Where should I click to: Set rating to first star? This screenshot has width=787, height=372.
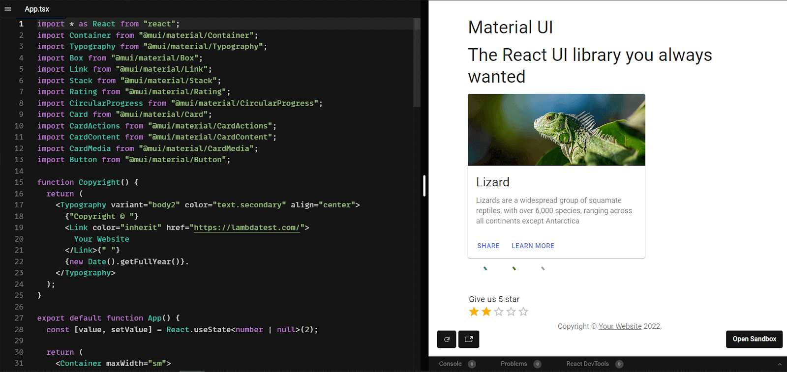click(x=474, y=312)
